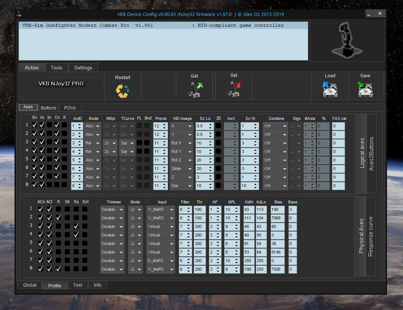Open Combine dropdown for logical axis 2
The height and width of the screenshot is (310, 403).
[x=275, y=134]
